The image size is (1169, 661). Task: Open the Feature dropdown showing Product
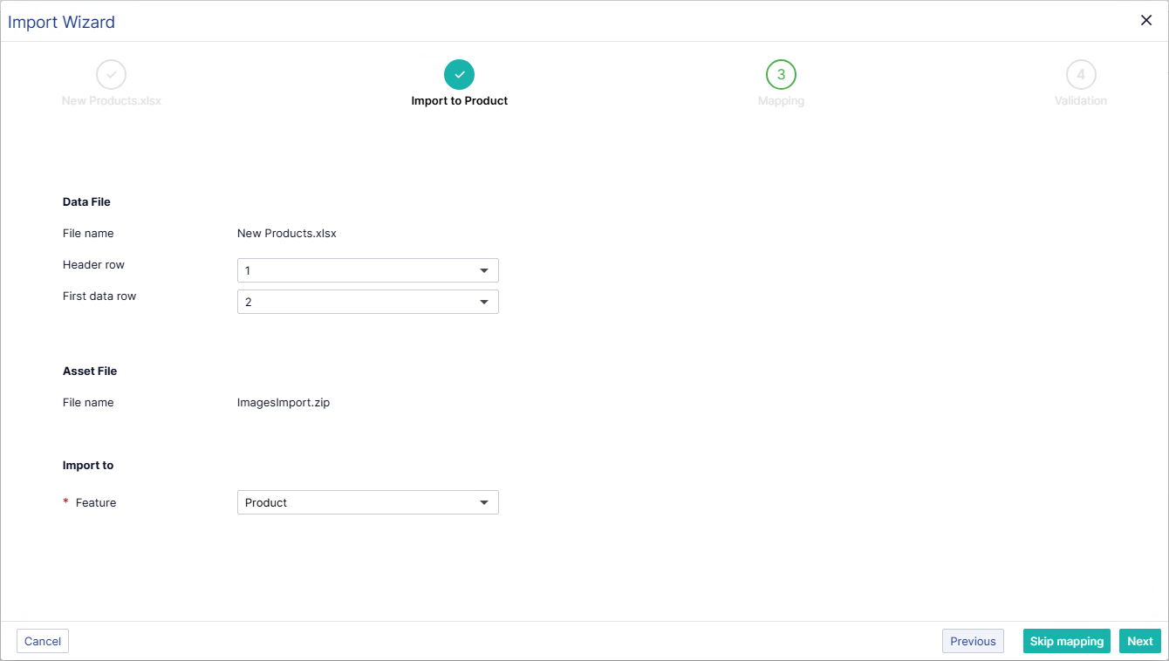tap(368, 502)
